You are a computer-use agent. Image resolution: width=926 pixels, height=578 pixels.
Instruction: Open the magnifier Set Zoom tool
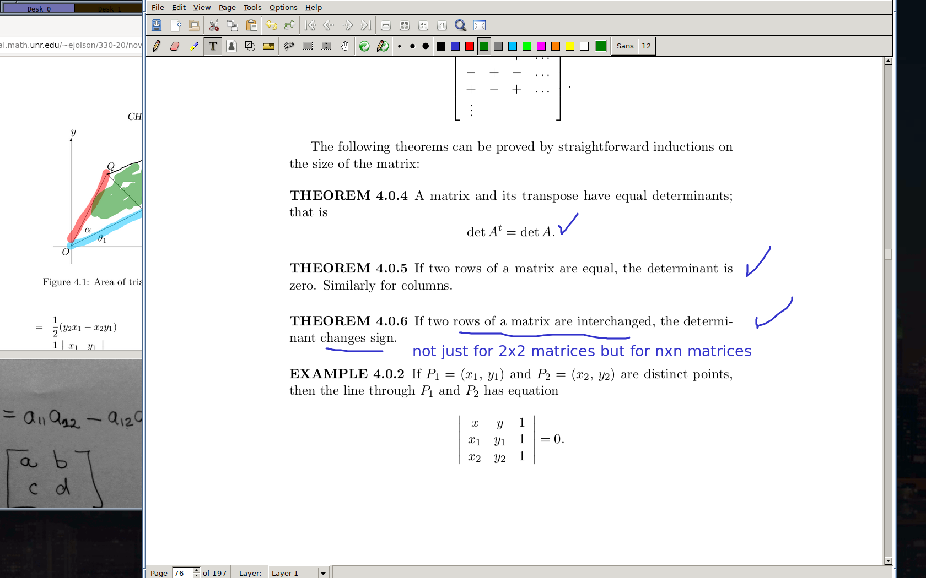pos(460,25)
